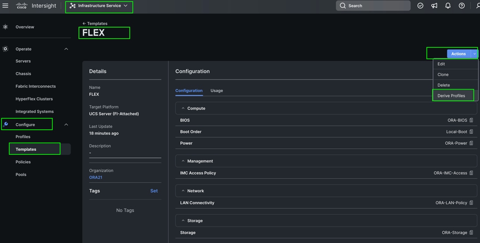This screenshot has height=243, width=480.
Task: Click Set link for Tags
Action: tap(154, 191)
